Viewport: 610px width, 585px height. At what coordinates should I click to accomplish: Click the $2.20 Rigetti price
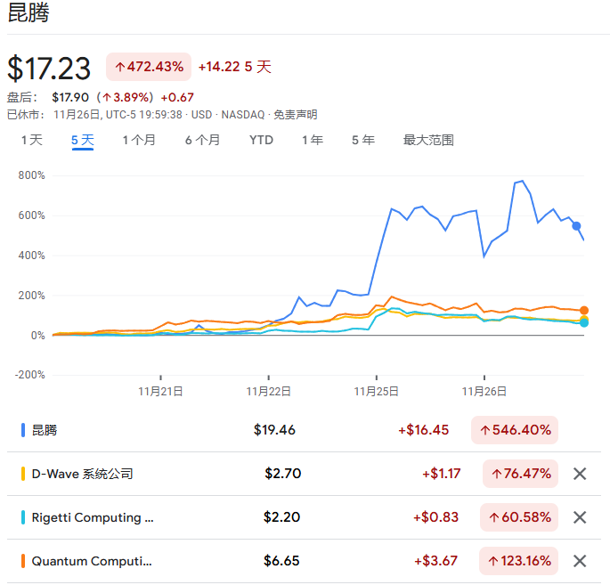tap(281, 517)
